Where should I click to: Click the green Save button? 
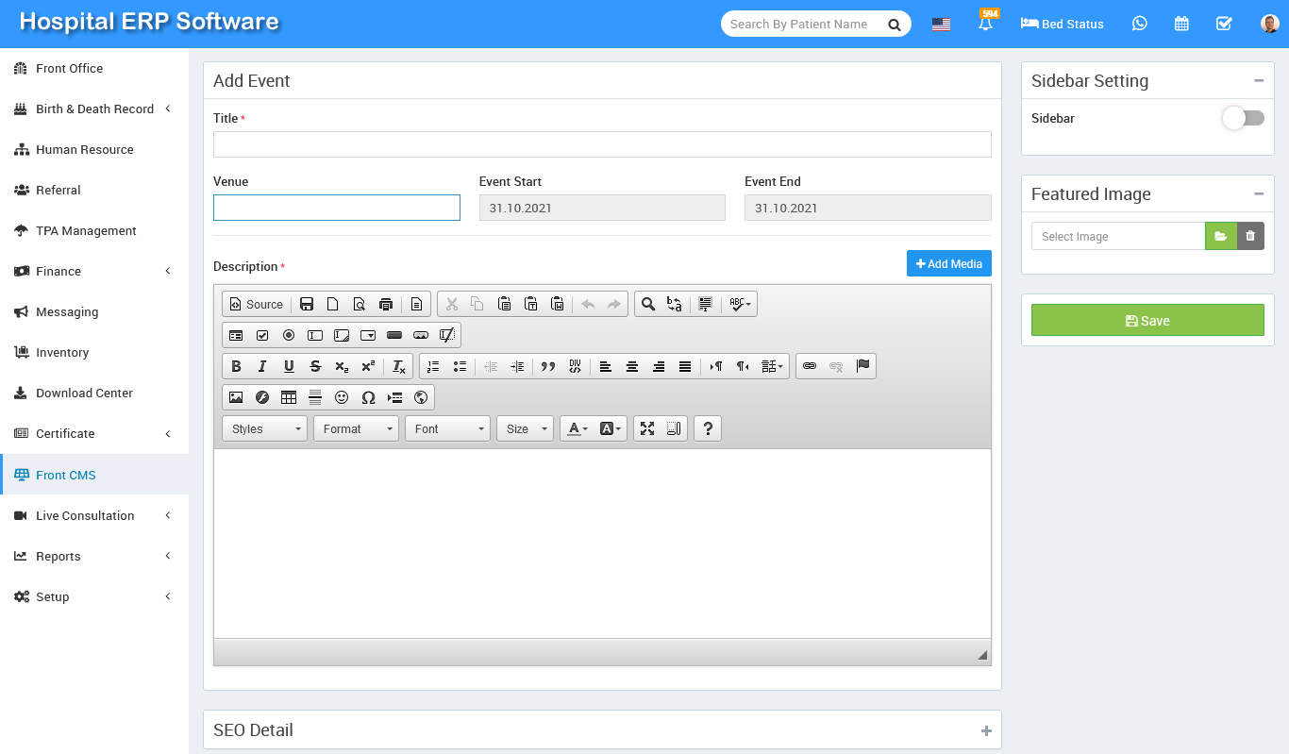tap(1147, 321)
